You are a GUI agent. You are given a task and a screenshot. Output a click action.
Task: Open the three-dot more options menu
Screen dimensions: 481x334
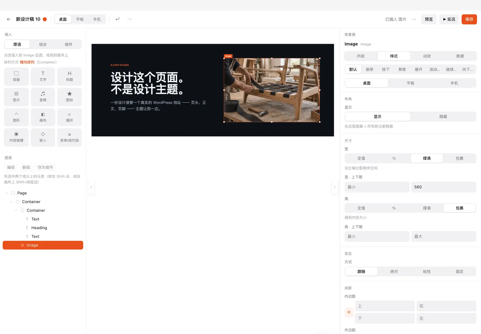(x=414, y=19)
